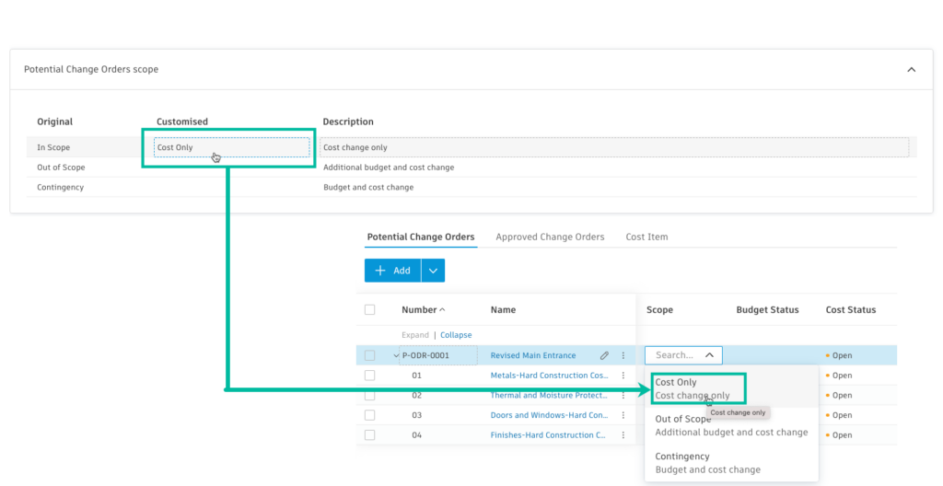Click the Cost Status column header

click(x=850, y=310)
